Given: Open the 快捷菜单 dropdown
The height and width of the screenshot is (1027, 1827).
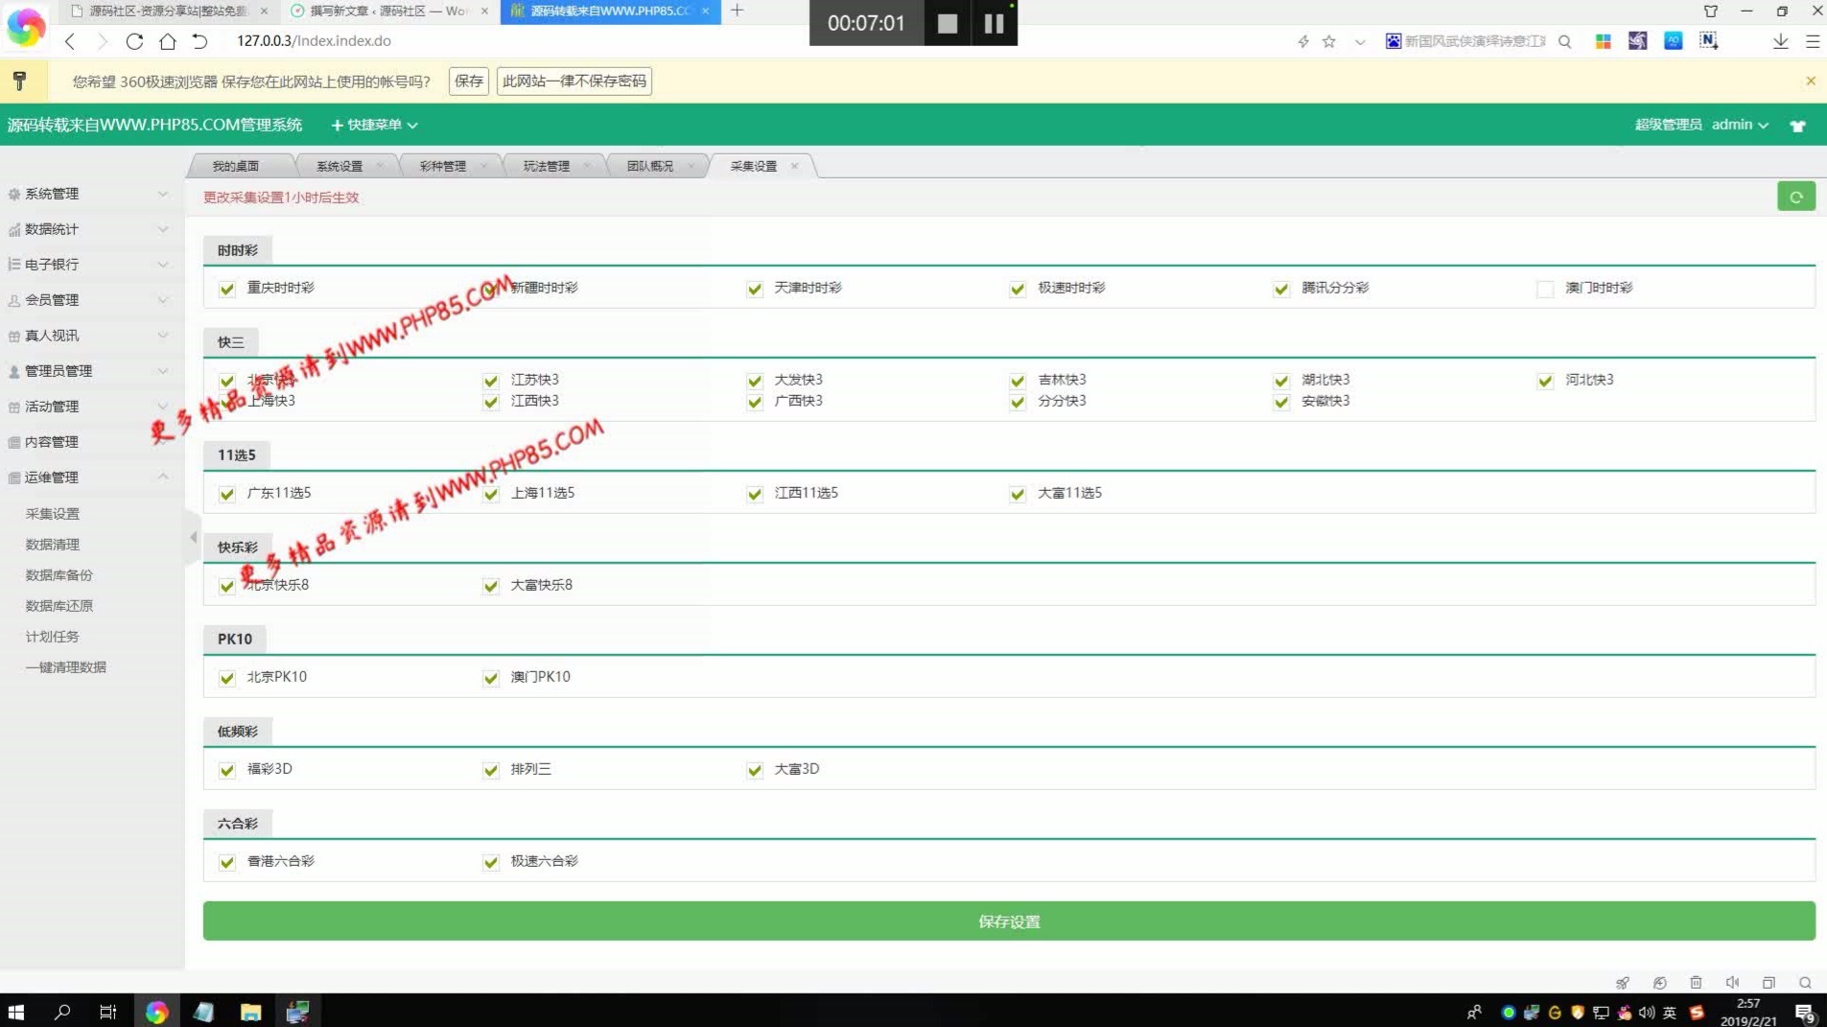Looking at the screenshot, I should (374, 125).
